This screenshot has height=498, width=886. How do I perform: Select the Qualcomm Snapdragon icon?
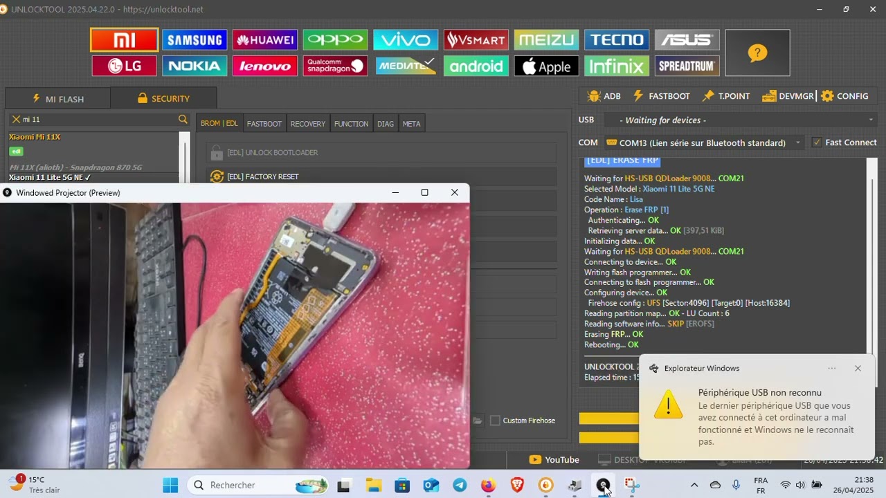point(335,66)
